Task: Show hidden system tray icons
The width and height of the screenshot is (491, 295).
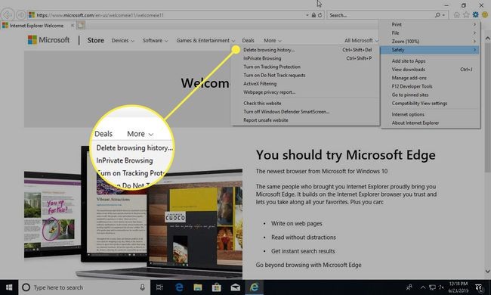Action: click(423, 287)
